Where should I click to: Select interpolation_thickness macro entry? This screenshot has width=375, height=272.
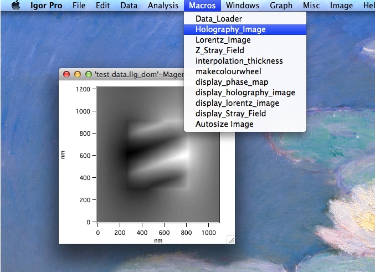pyautogui.click(x=239, y=61)
